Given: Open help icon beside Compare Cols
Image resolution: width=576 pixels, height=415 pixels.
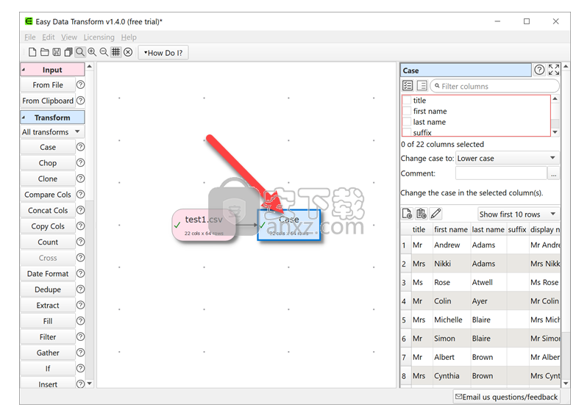Looking at the screenshot, I should (x=80, y=195).
